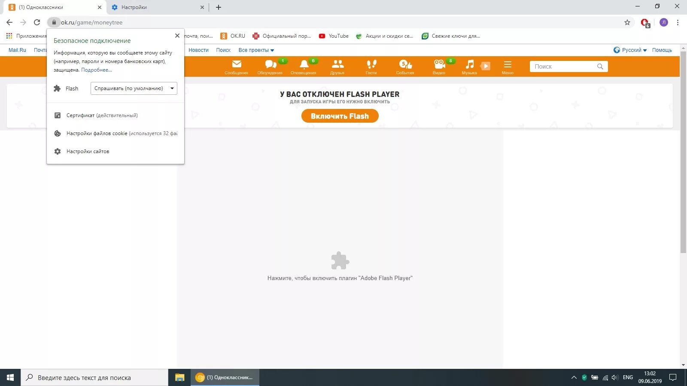687x386 pixels.
Task: Open the volume tray icon
Action: coord(615,377)
